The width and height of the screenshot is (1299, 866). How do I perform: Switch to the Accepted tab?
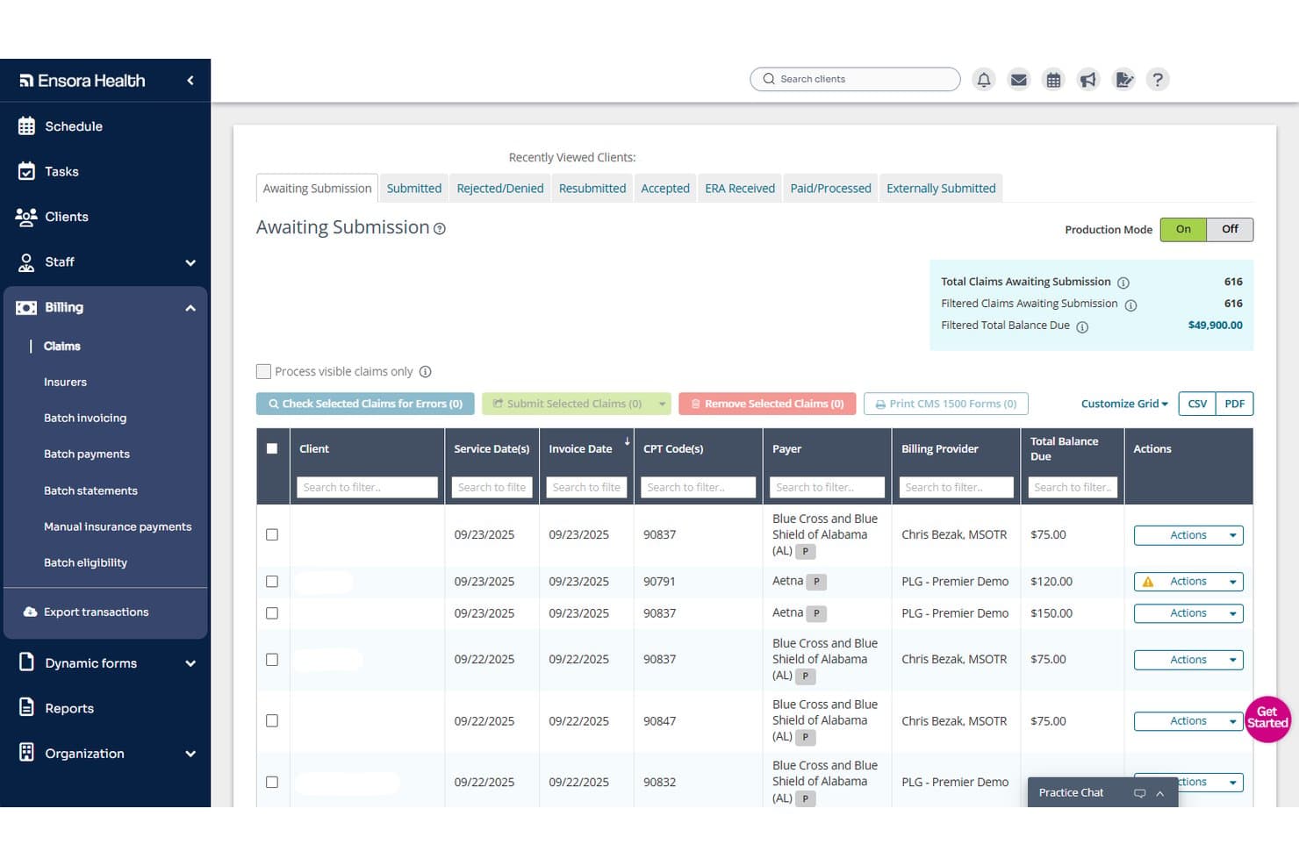(665, 189)
